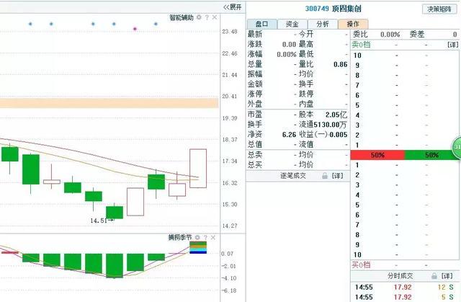Open help question mark for 智能辅助
The width and height of the screenshot is (461, 302).
point(207,17)
